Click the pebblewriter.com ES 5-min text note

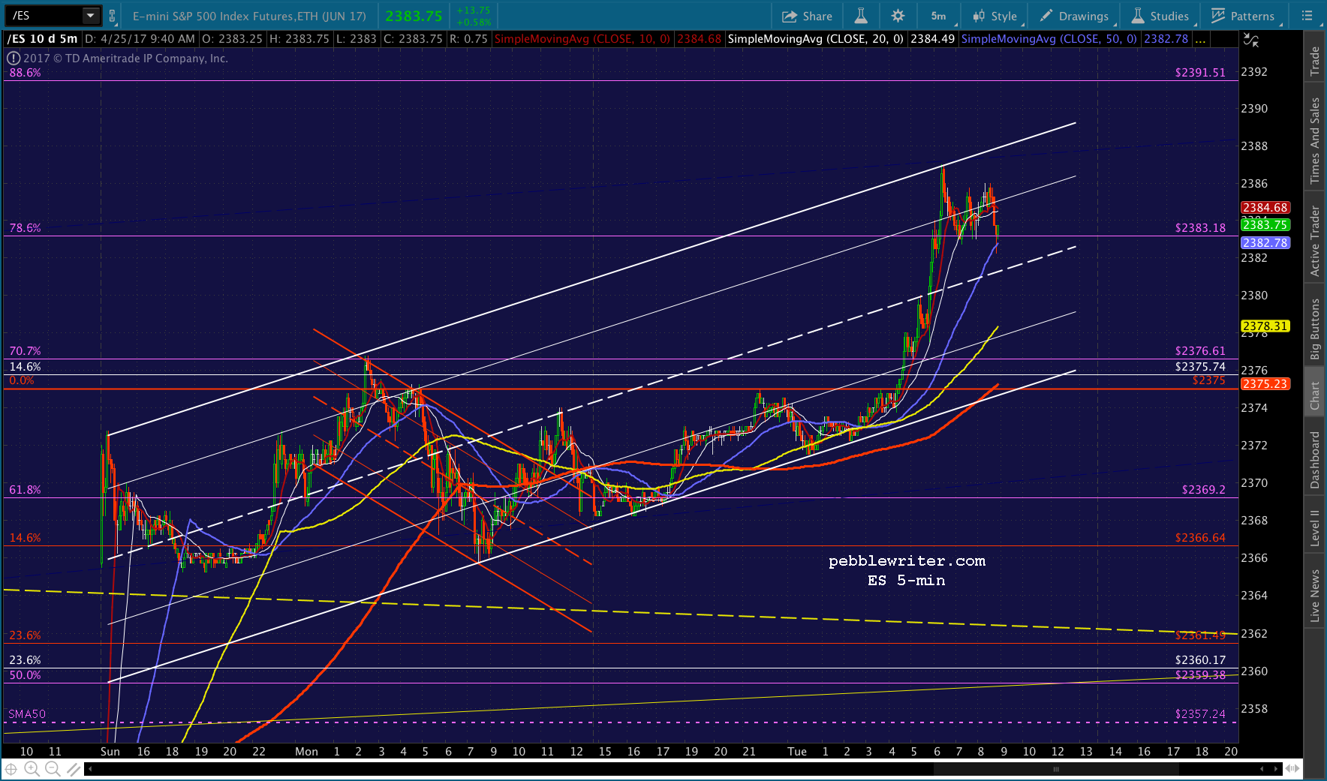click(907, 571)
